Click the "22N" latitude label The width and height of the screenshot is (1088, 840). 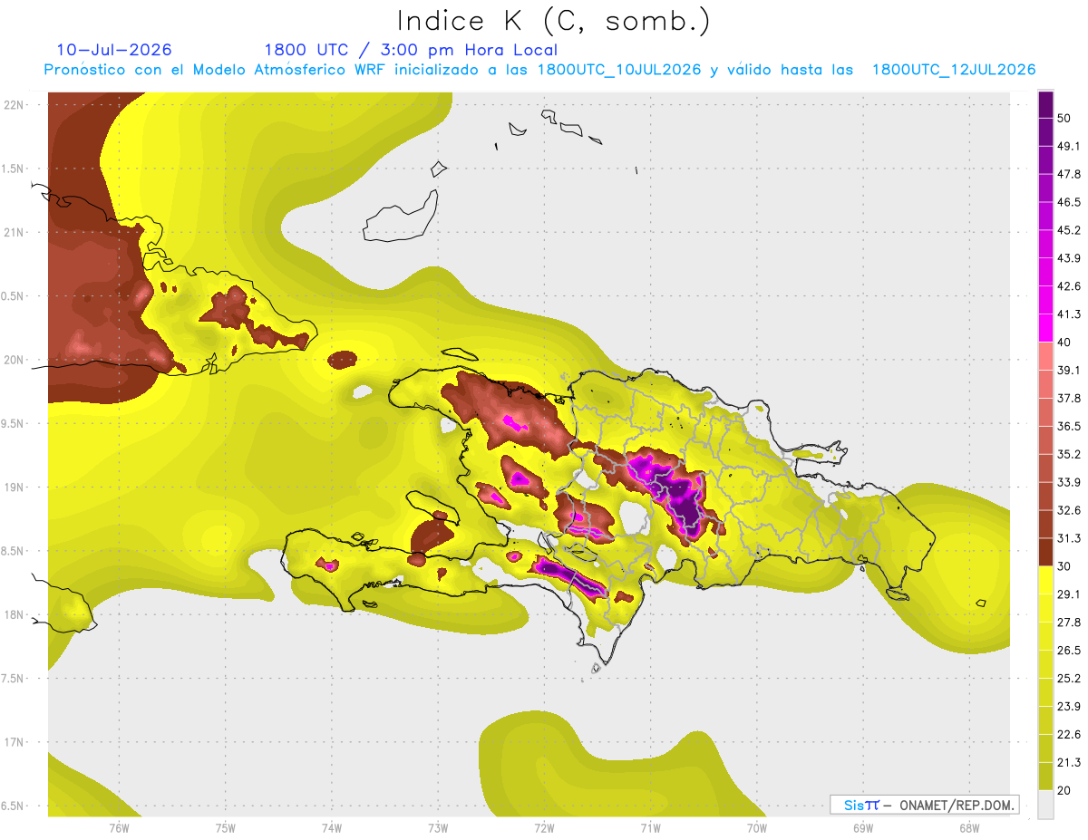pos(15,105)
